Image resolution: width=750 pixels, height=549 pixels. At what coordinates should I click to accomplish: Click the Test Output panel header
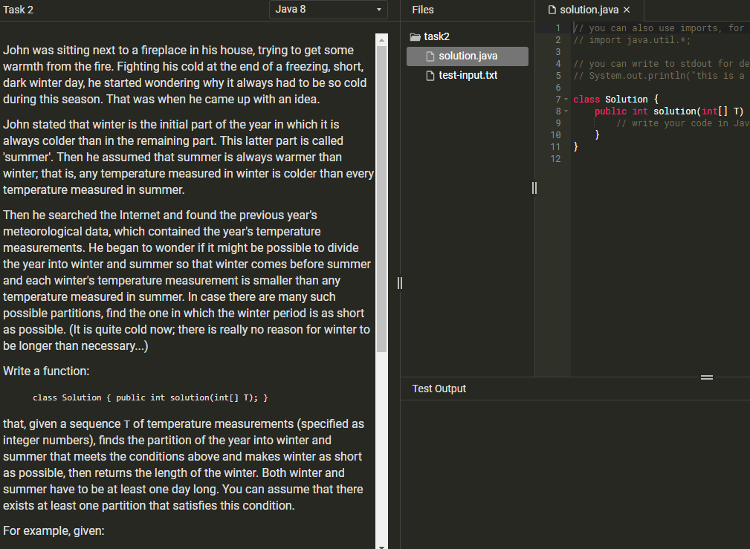pyautogui.click(x=438, y=388)
